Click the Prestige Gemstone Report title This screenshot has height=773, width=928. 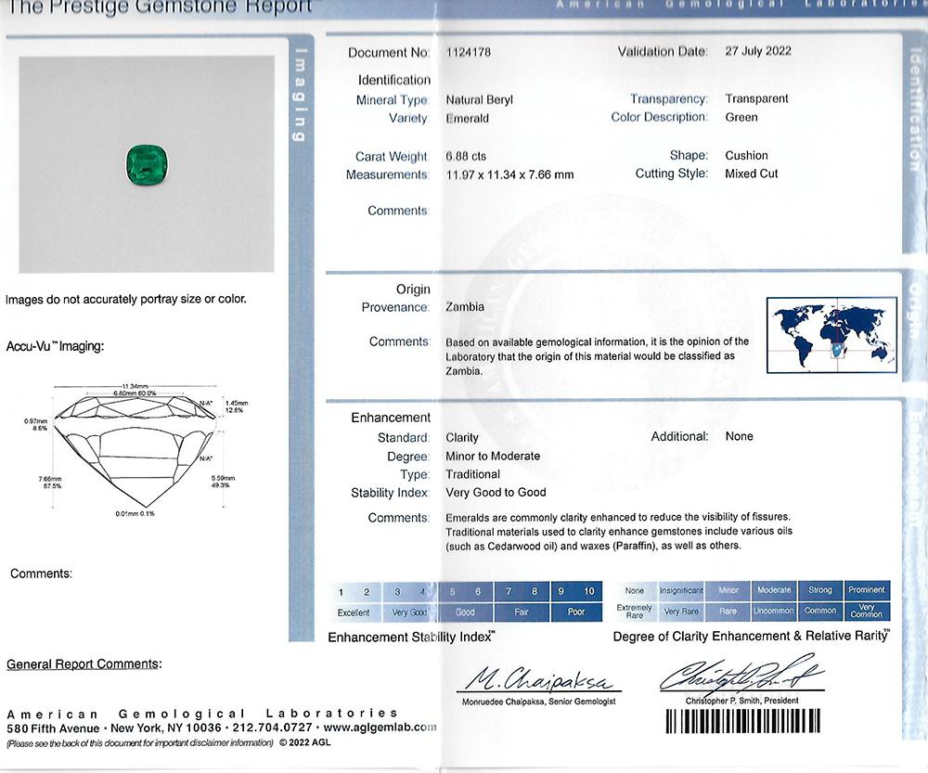coord(160,7)
